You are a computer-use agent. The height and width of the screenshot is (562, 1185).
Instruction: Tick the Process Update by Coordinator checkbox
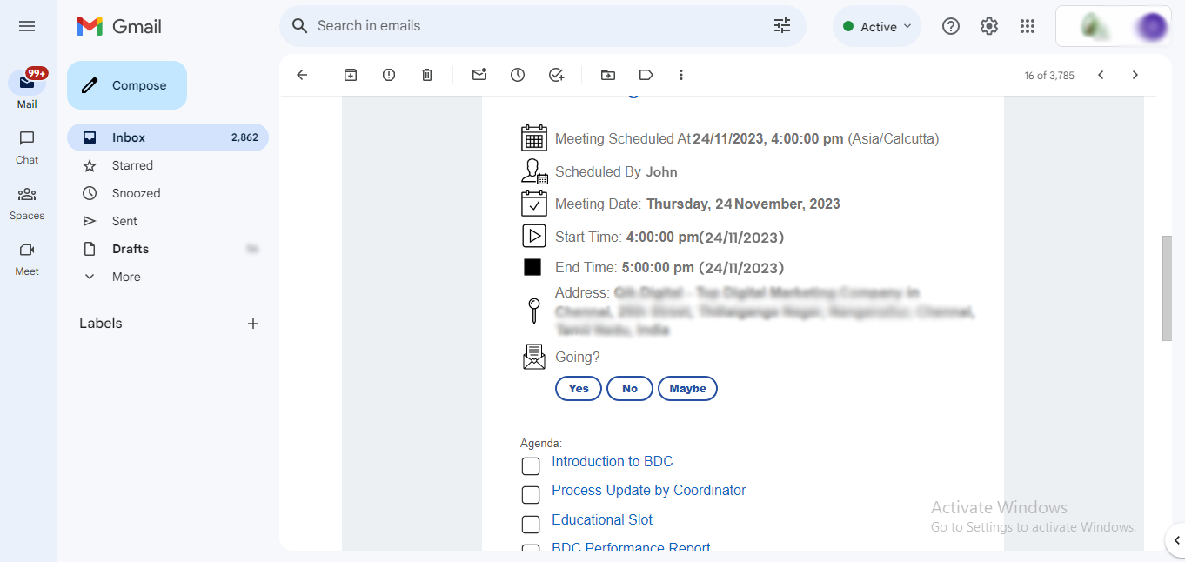[531, 495]
